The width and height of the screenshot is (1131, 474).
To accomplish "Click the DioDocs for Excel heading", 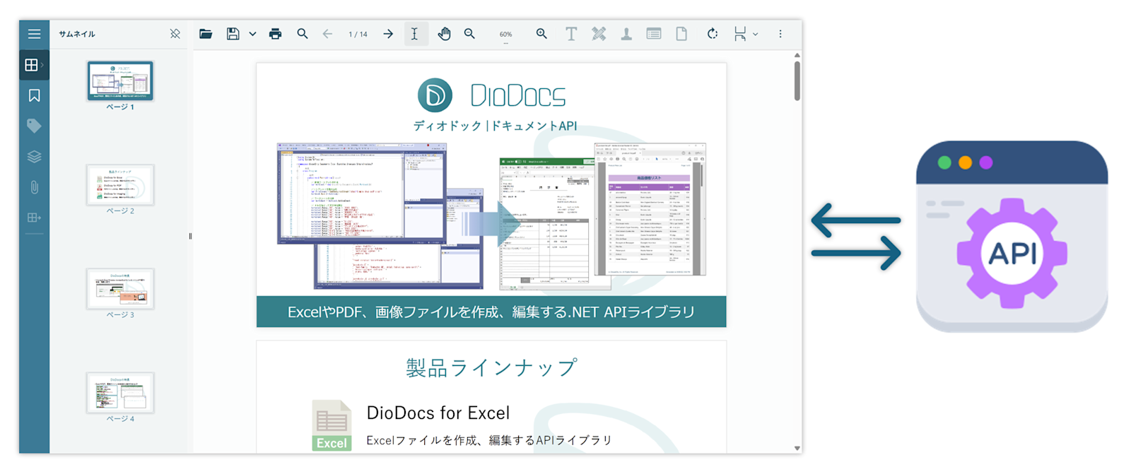I will tap(438, 413).
